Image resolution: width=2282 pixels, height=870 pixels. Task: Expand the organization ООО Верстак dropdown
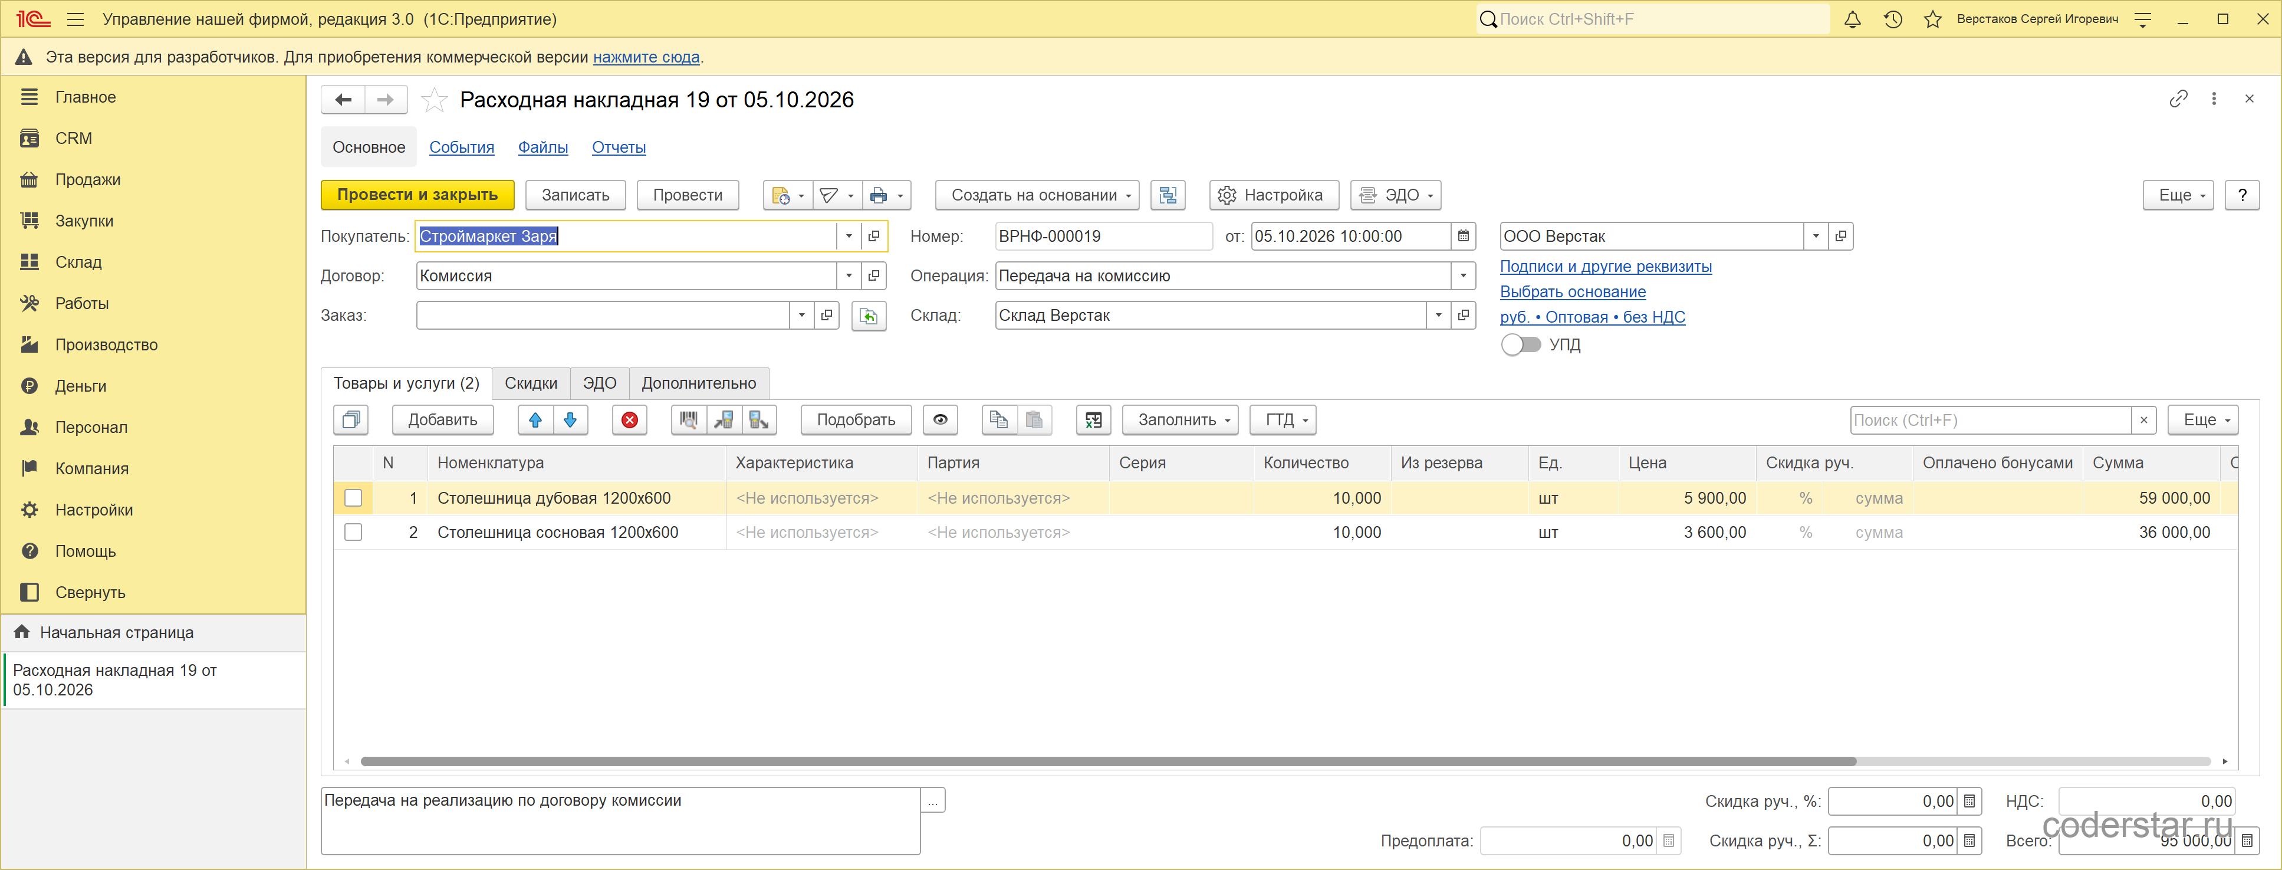(x=1816, y=237)
